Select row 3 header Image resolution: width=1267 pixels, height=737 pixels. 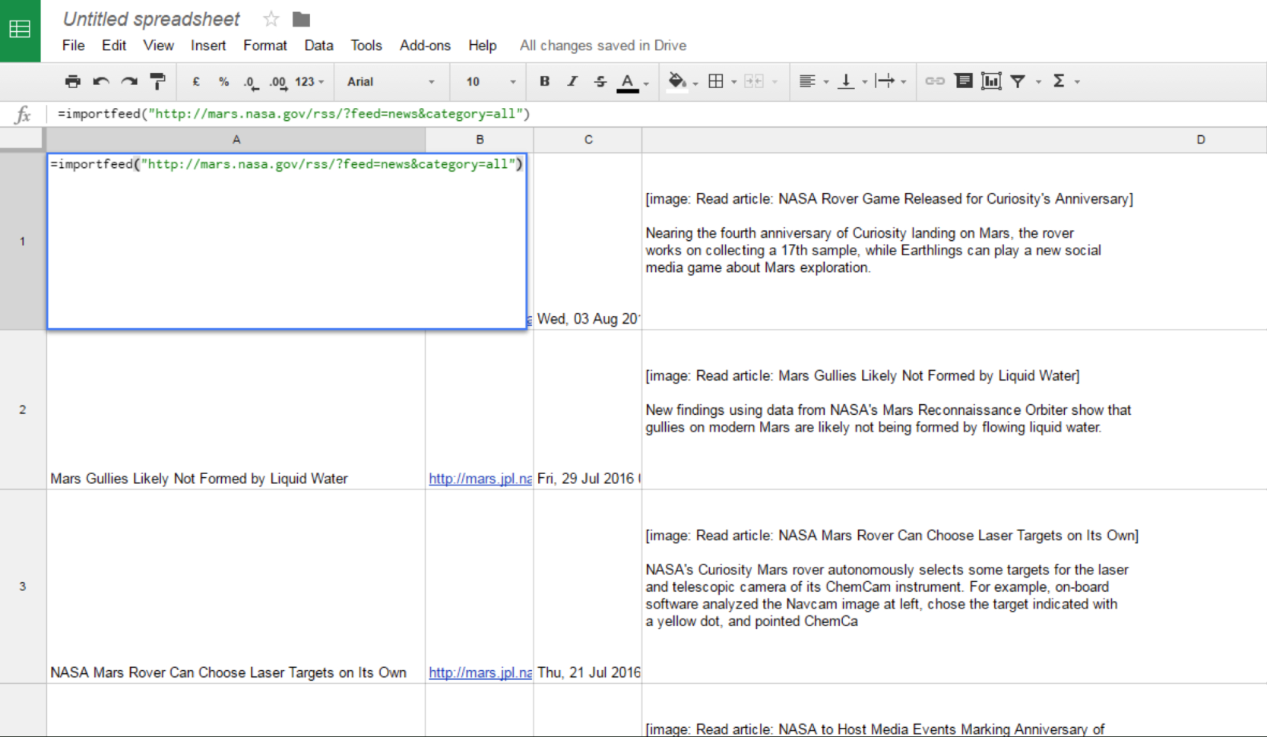pos(23,587)
